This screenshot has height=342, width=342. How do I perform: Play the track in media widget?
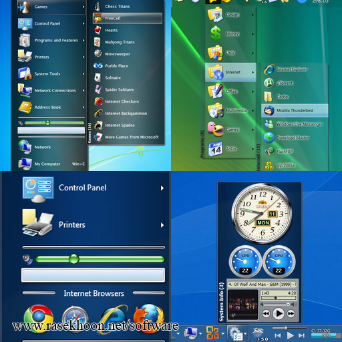tap(279, 313)
